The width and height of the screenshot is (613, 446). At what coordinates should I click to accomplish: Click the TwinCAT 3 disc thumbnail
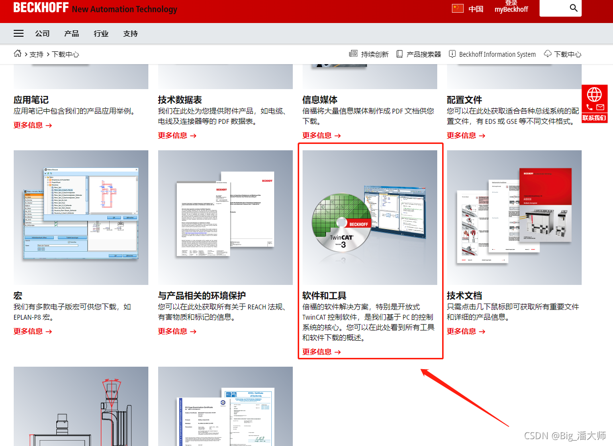(370, 217)
